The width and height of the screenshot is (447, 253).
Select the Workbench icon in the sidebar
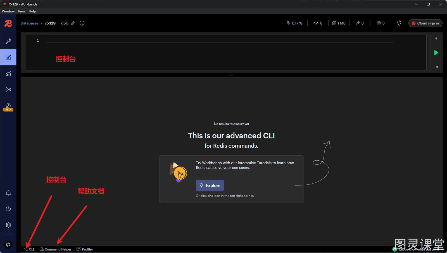pyautogui.click(x=8, y=57)
